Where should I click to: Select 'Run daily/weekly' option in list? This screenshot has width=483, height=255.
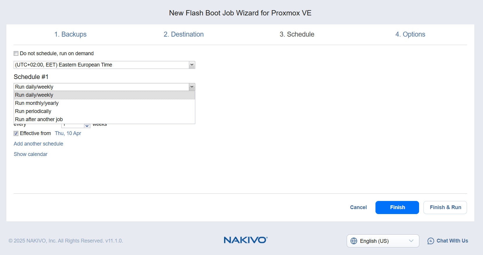pos(34,95)
